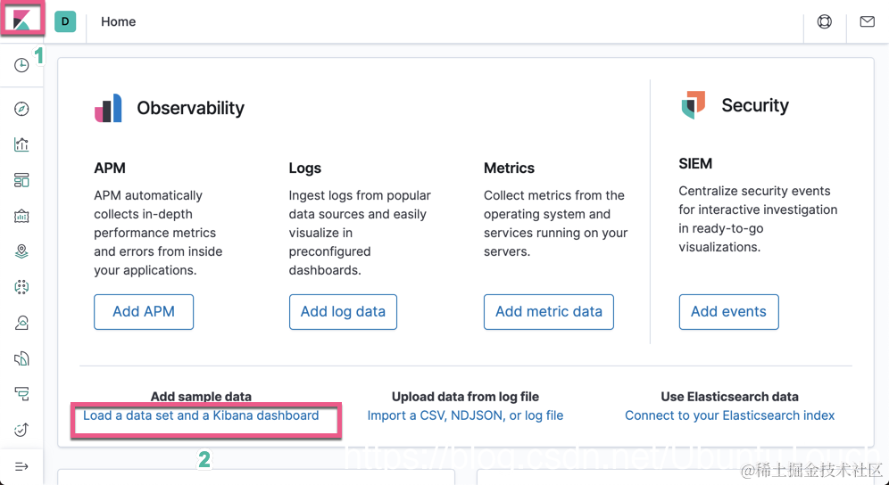
Task: Click the Add log data button
Action: tap(343, 312)
